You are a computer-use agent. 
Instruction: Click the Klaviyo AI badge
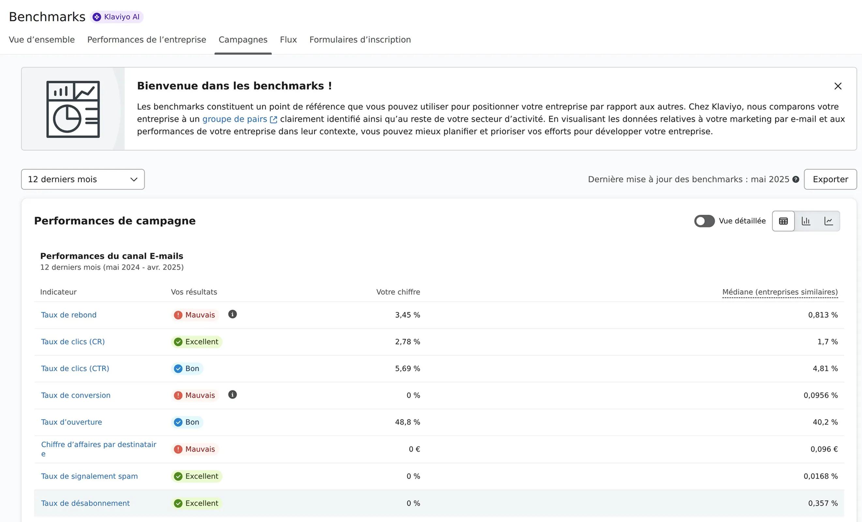116,17
